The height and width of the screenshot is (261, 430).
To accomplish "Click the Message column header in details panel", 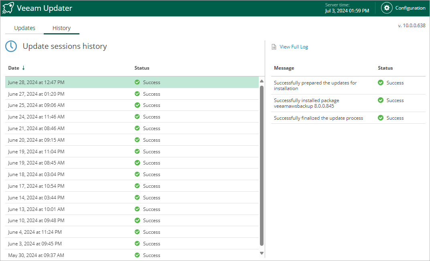I will (284, 68).
